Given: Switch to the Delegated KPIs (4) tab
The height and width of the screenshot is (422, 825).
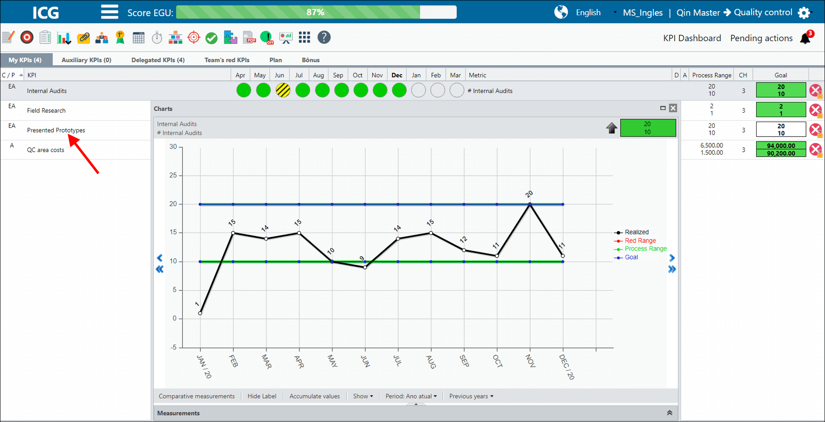Looking at the screenshot, I should tap(158, 60).
